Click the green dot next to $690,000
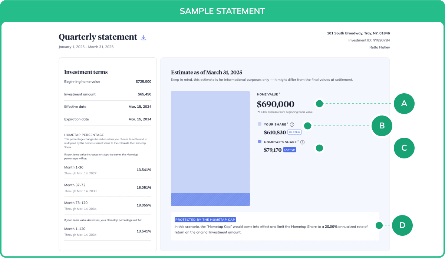This screenshot has height=258, width=445. coord(319,104)
